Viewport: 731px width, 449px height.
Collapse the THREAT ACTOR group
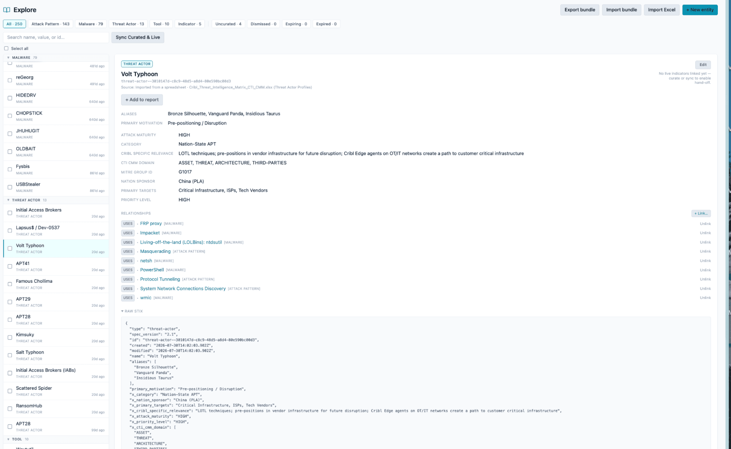pos(8,200)
